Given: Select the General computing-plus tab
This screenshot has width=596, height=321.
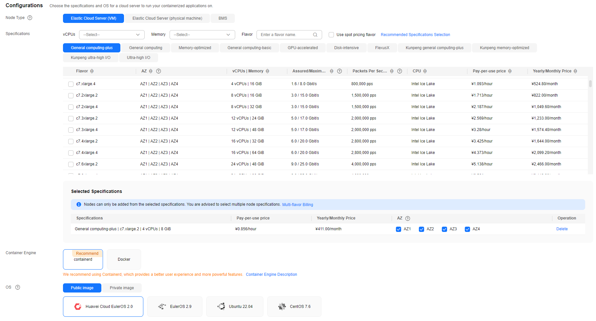Looking at the screenshot, I should pos(92,48).
